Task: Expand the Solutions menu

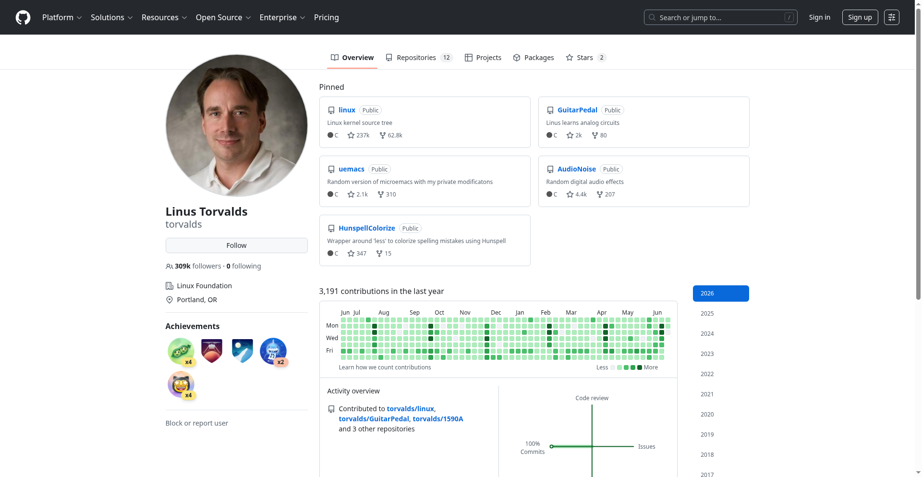Action: (111, 17)
